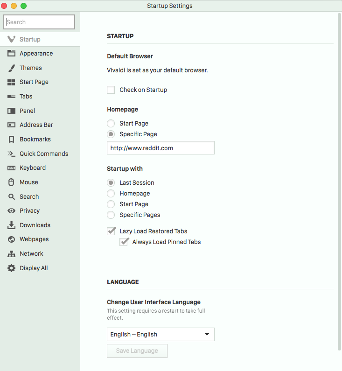The height and width of the screenshot is (371, 342).
Task: Click the homepage URL field with reddit.com
Action: click(161, 148)
